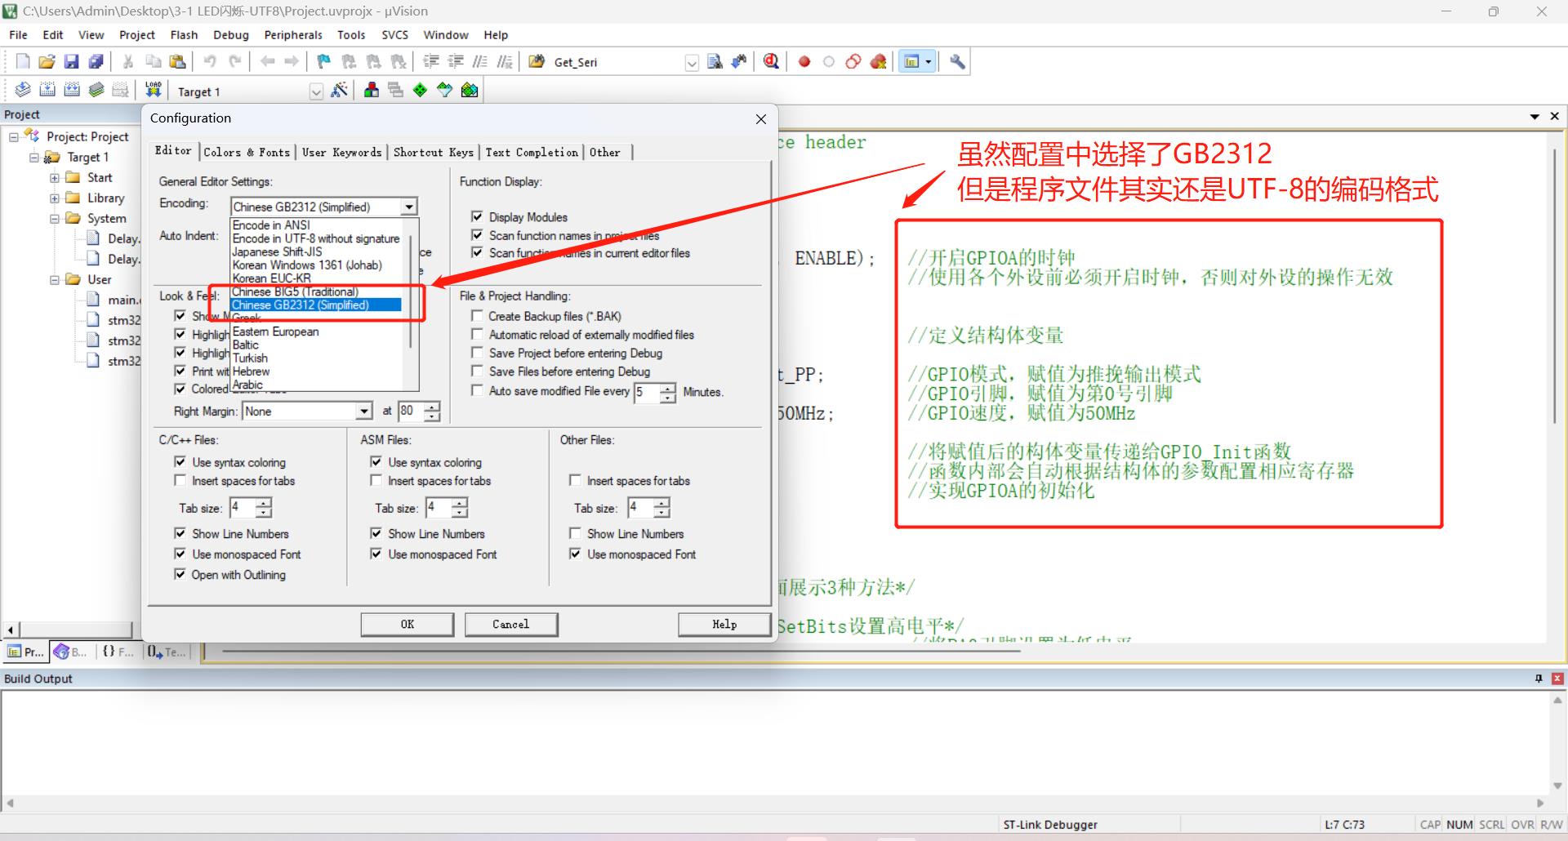Expand the Start group in project tree
The image size is (1568, 841).
pos(54,177)
